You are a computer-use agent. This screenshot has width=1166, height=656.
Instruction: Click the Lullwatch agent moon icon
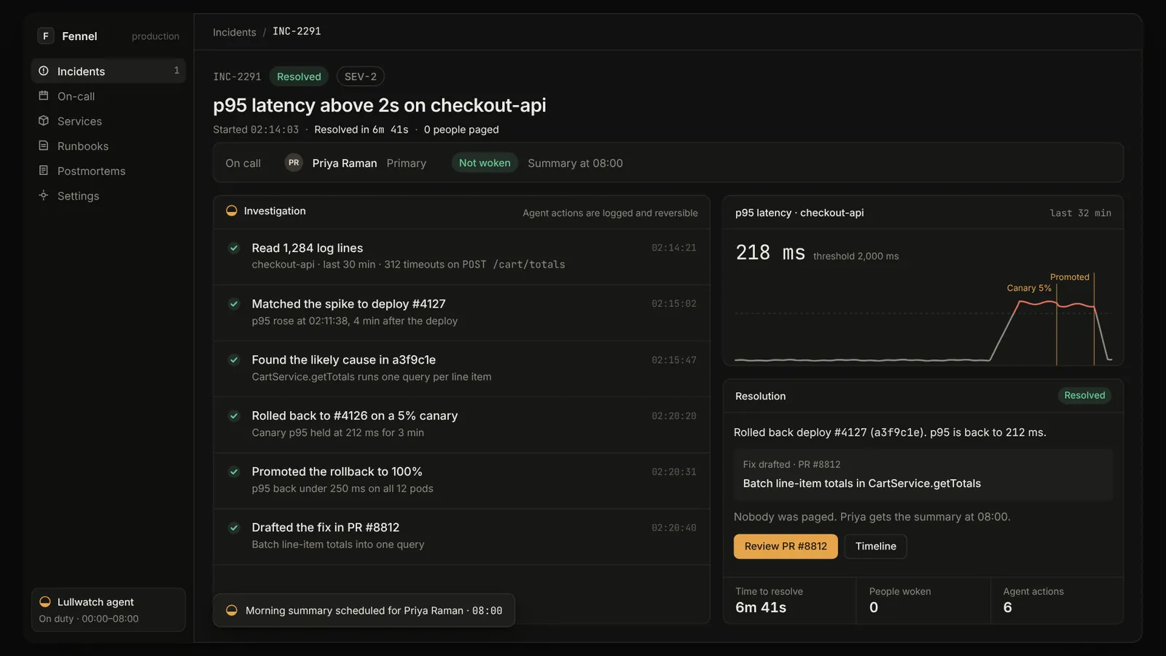[x=45, y=602]
